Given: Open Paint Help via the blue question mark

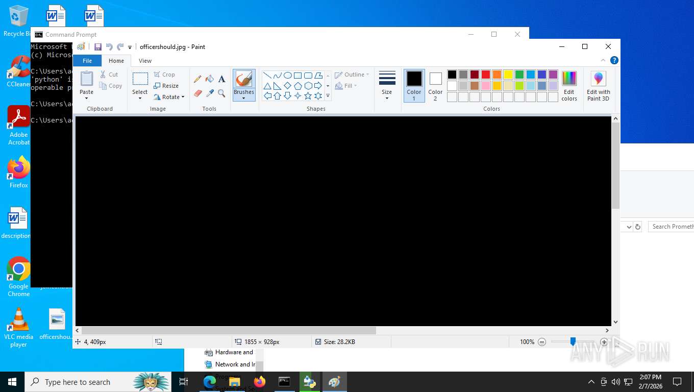Looking at the screenshot, I should [614, 60].
